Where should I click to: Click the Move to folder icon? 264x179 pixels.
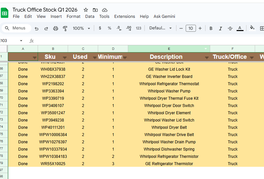[x=95, y=10]
